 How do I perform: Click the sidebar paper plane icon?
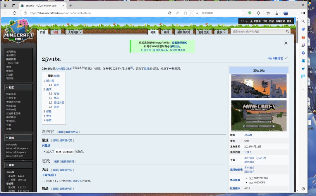click(303, 69)
